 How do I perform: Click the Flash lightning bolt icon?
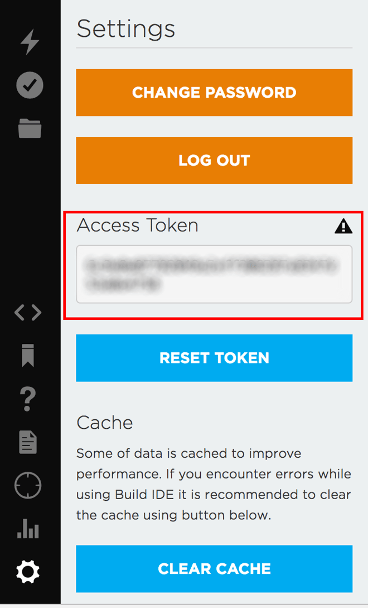(30, 42)
